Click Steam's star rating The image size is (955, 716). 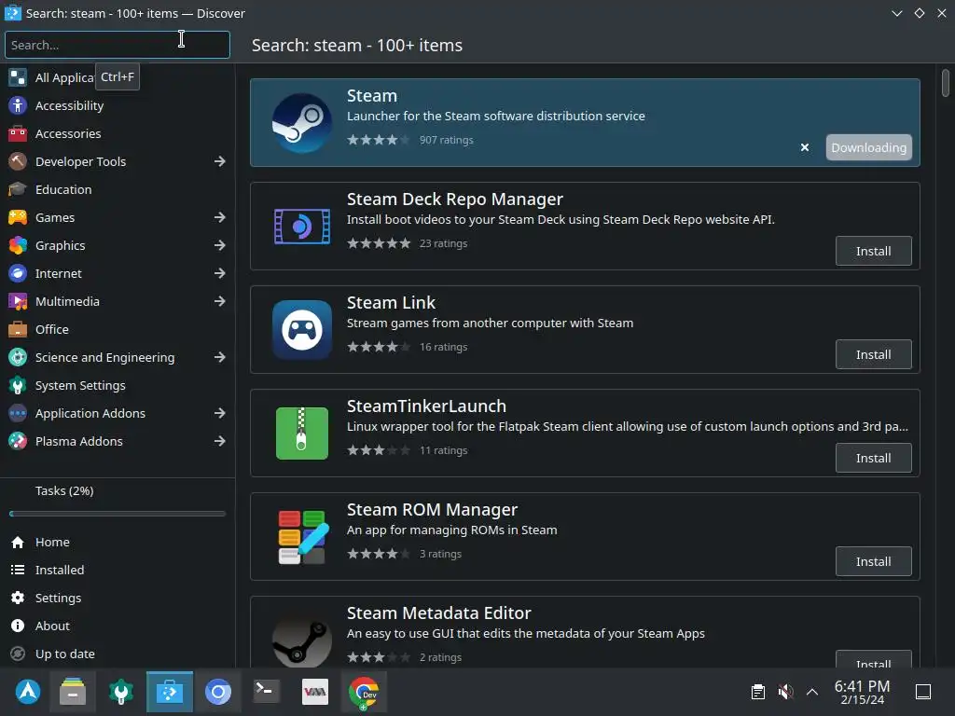point(379,140)
